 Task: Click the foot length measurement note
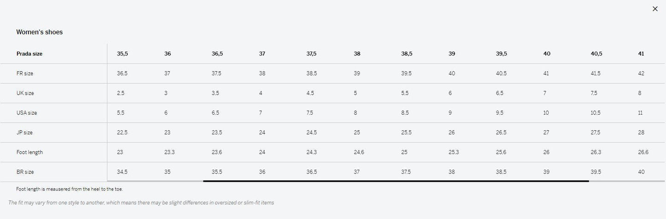(x=70, y=189)
